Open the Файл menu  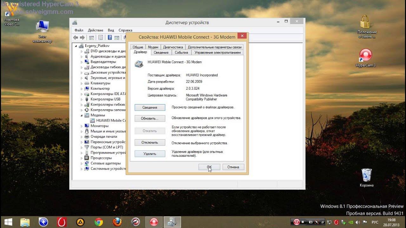click(x=79, y=30)
